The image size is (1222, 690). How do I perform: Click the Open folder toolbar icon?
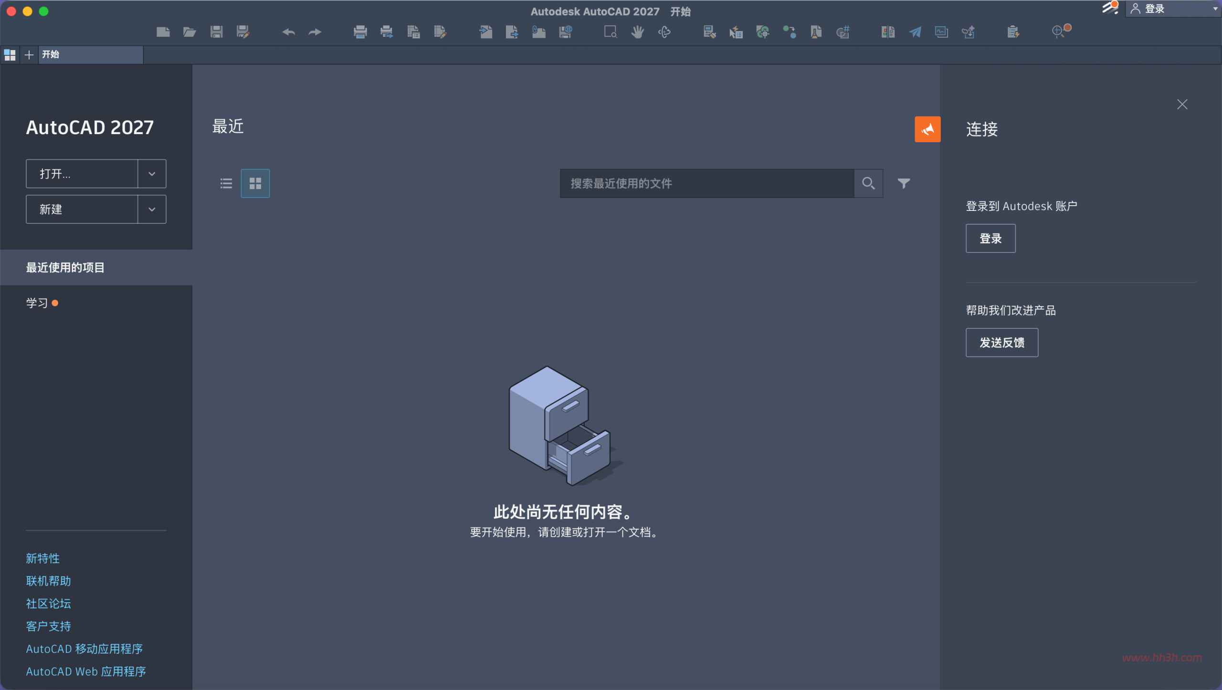tap(190, 32)
